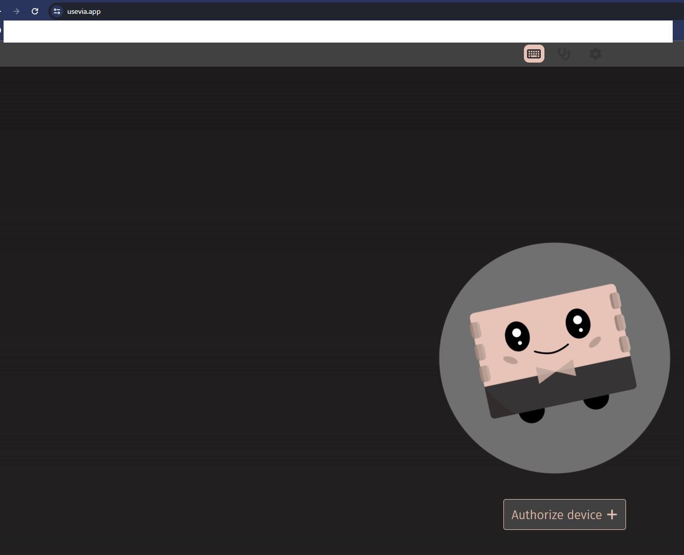Open the stethoscope Key Tester icon
684x555 pixels.
coord(564,54)
